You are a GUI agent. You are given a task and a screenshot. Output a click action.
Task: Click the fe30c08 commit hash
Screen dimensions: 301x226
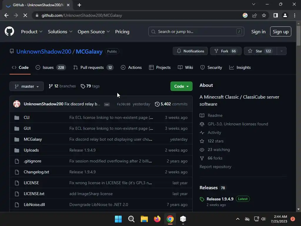click(123, 104)
